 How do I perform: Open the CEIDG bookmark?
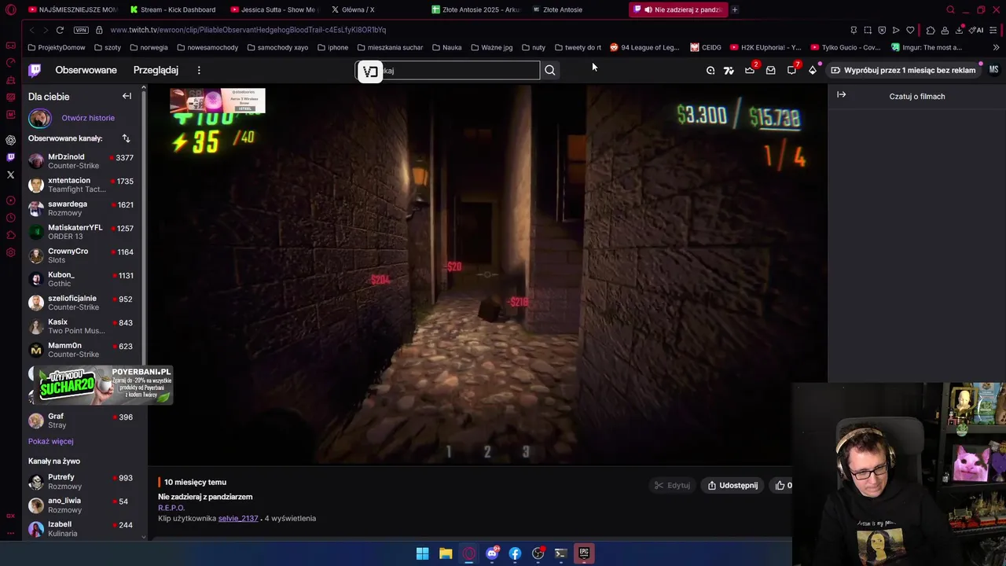(x=706, y=47)
